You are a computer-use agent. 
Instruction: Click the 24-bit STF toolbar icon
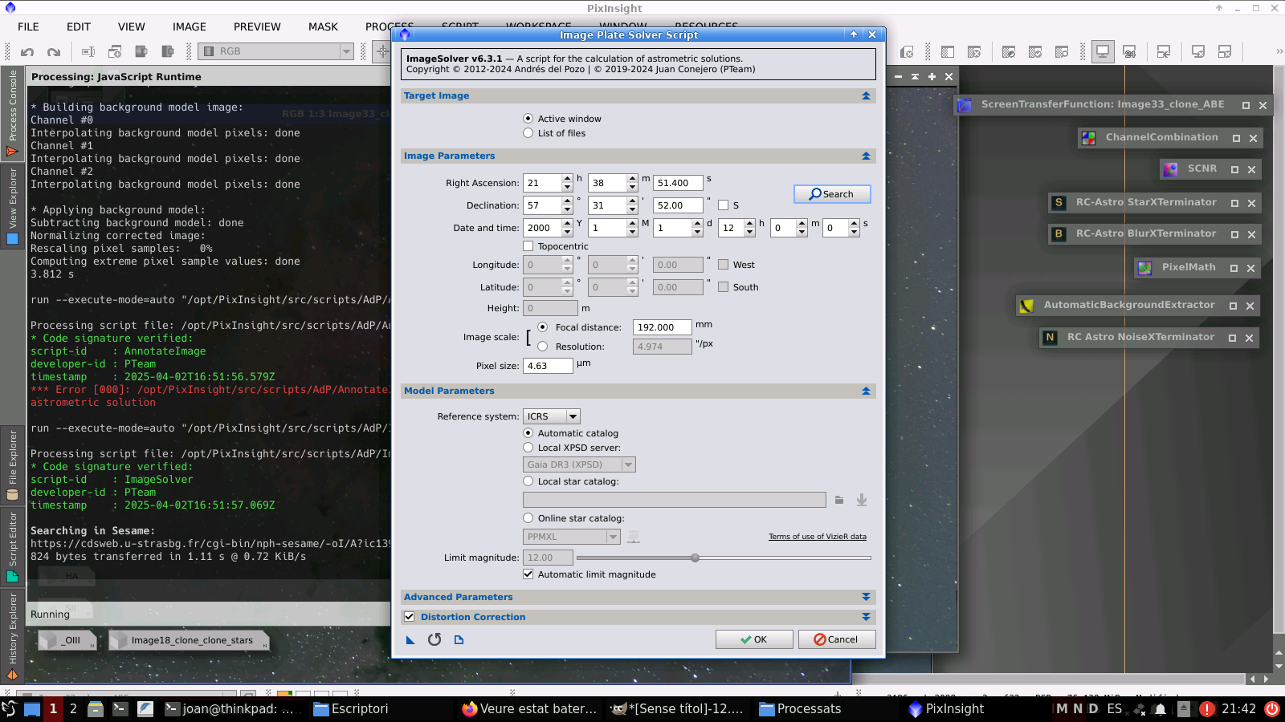(1129, 52)
